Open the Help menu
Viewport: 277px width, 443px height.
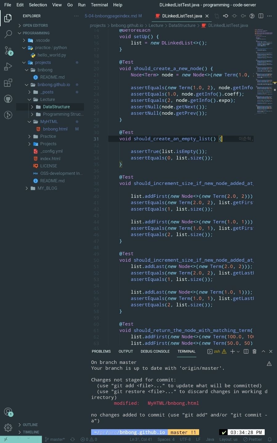(118, 5)
